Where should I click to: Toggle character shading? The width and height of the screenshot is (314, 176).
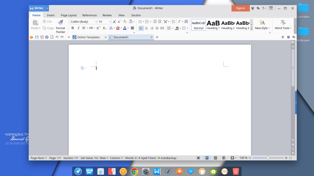[132, 28]
